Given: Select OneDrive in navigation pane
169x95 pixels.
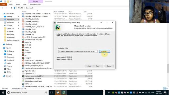Looking at the screenshot, I should (9, 44).
